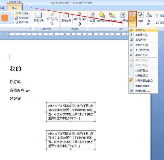Image resolution: width=164 pixels, height=160 pixels.
Task: Open 网格设置(G)... grid settings
Action: point(143,91)
